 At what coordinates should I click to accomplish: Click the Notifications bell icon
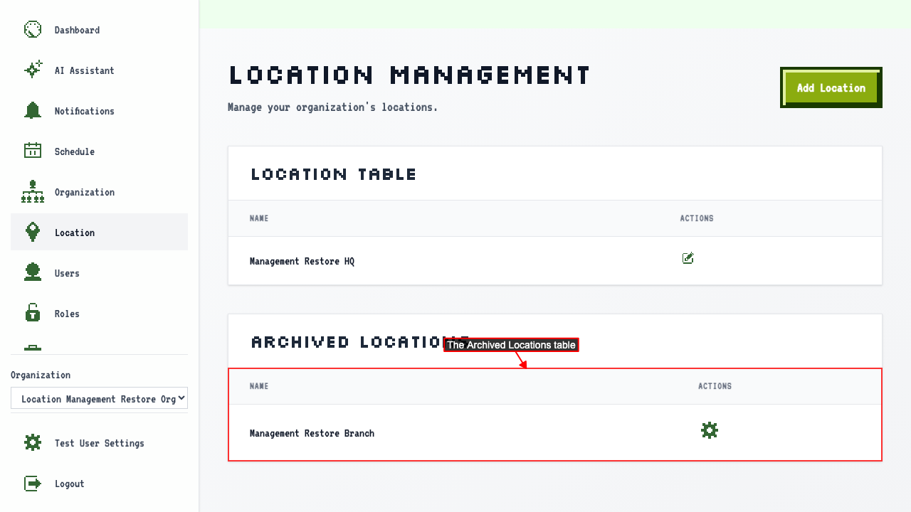[x=33, y=110]
